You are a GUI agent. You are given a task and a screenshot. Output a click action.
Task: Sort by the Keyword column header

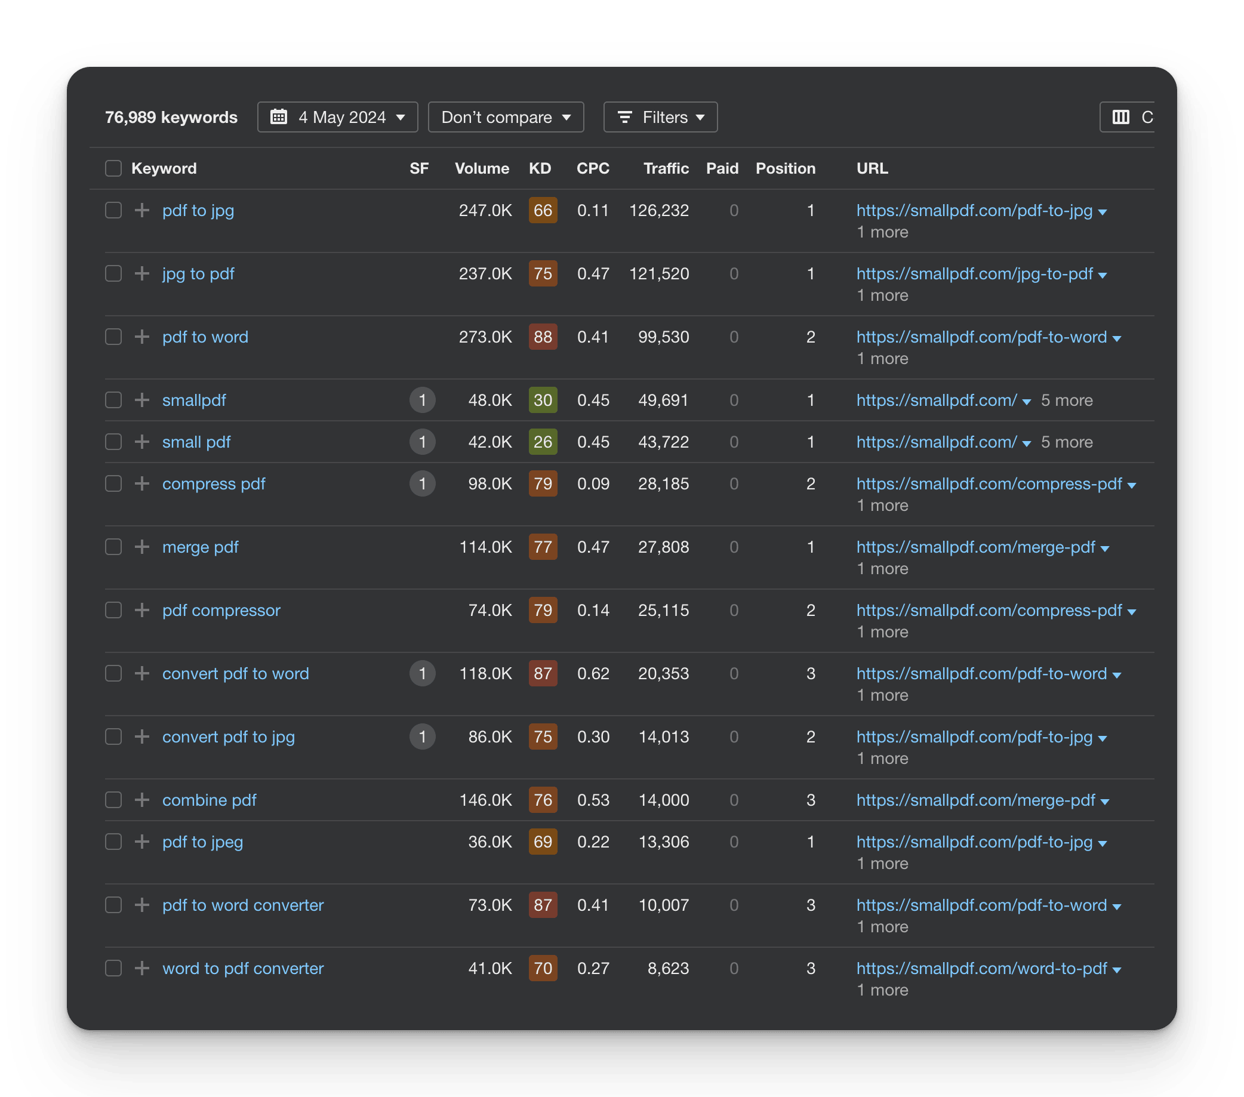coord(164,168)
